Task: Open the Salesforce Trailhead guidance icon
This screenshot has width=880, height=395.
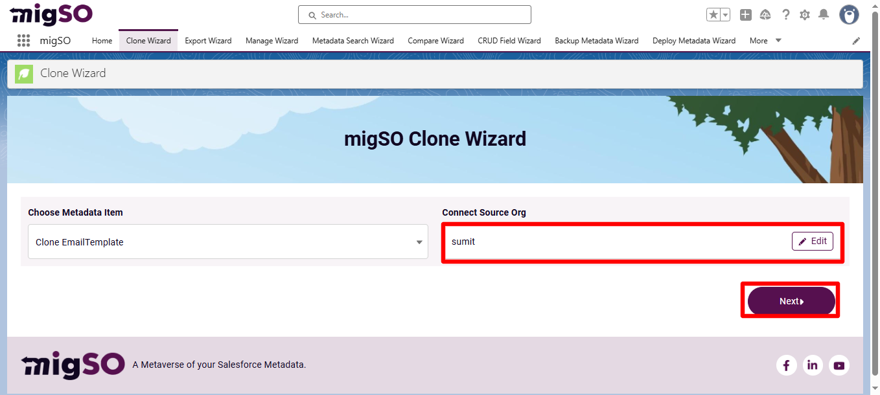Action: click(x=765, y=14)
